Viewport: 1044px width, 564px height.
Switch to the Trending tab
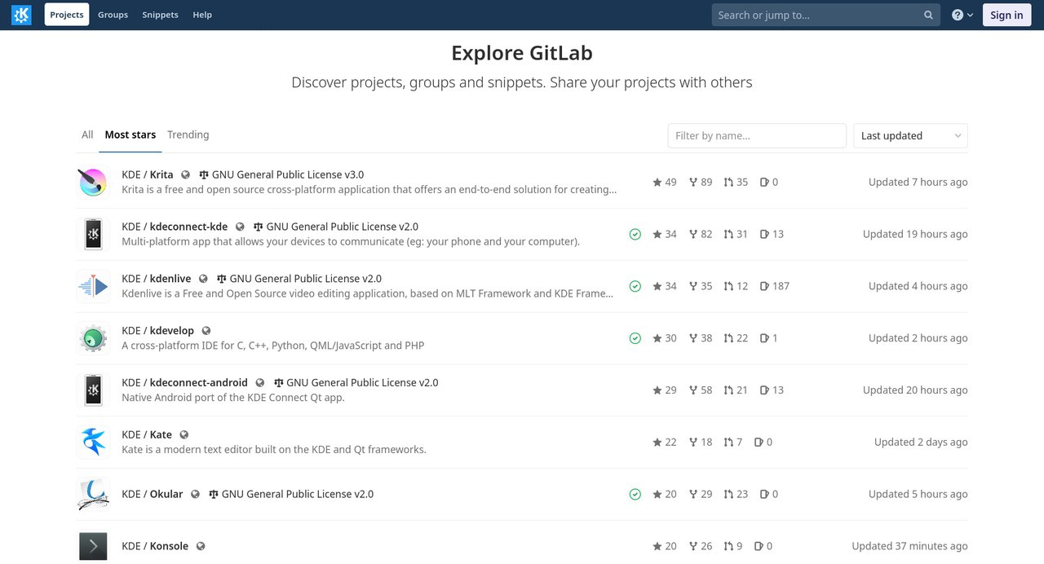188,134
